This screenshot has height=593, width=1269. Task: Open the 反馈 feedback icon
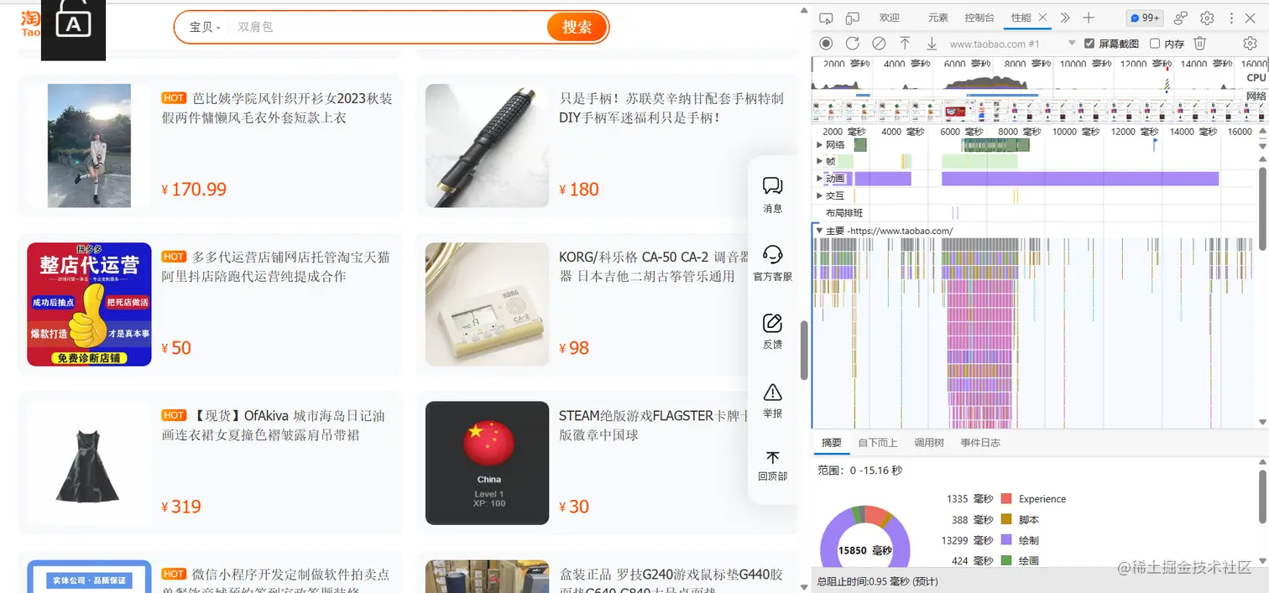pos(773,331)
